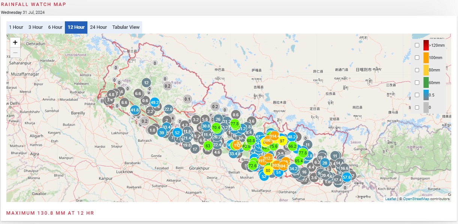
Task: Check the 60mm legend checkbox
Action: pos(417,83)
